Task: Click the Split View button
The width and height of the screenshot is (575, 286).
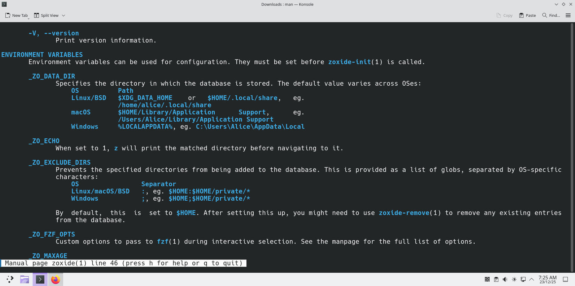Action: coord(46,15)
